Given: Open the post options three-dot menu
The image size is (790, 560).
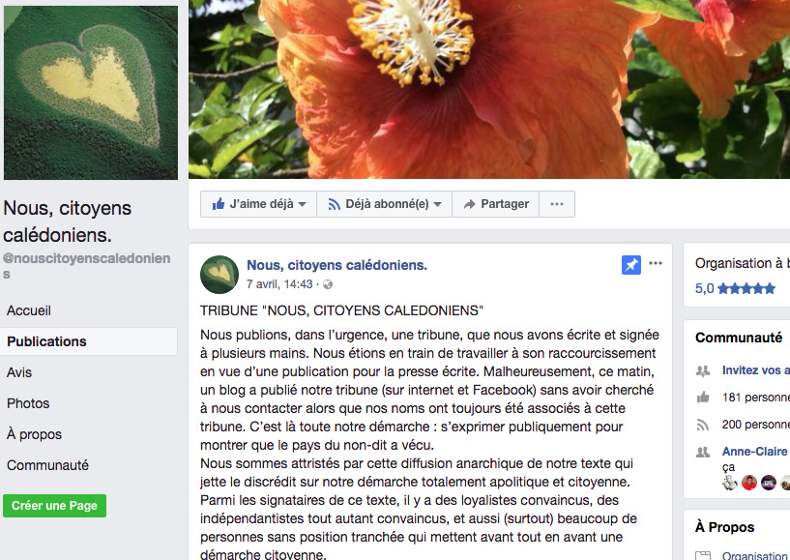Looking at the screenshot, I should [655, 263].
